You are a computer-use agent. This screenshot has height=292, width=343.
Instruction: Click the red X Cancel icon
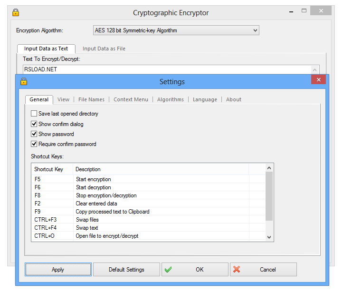(x=237, y=269)
